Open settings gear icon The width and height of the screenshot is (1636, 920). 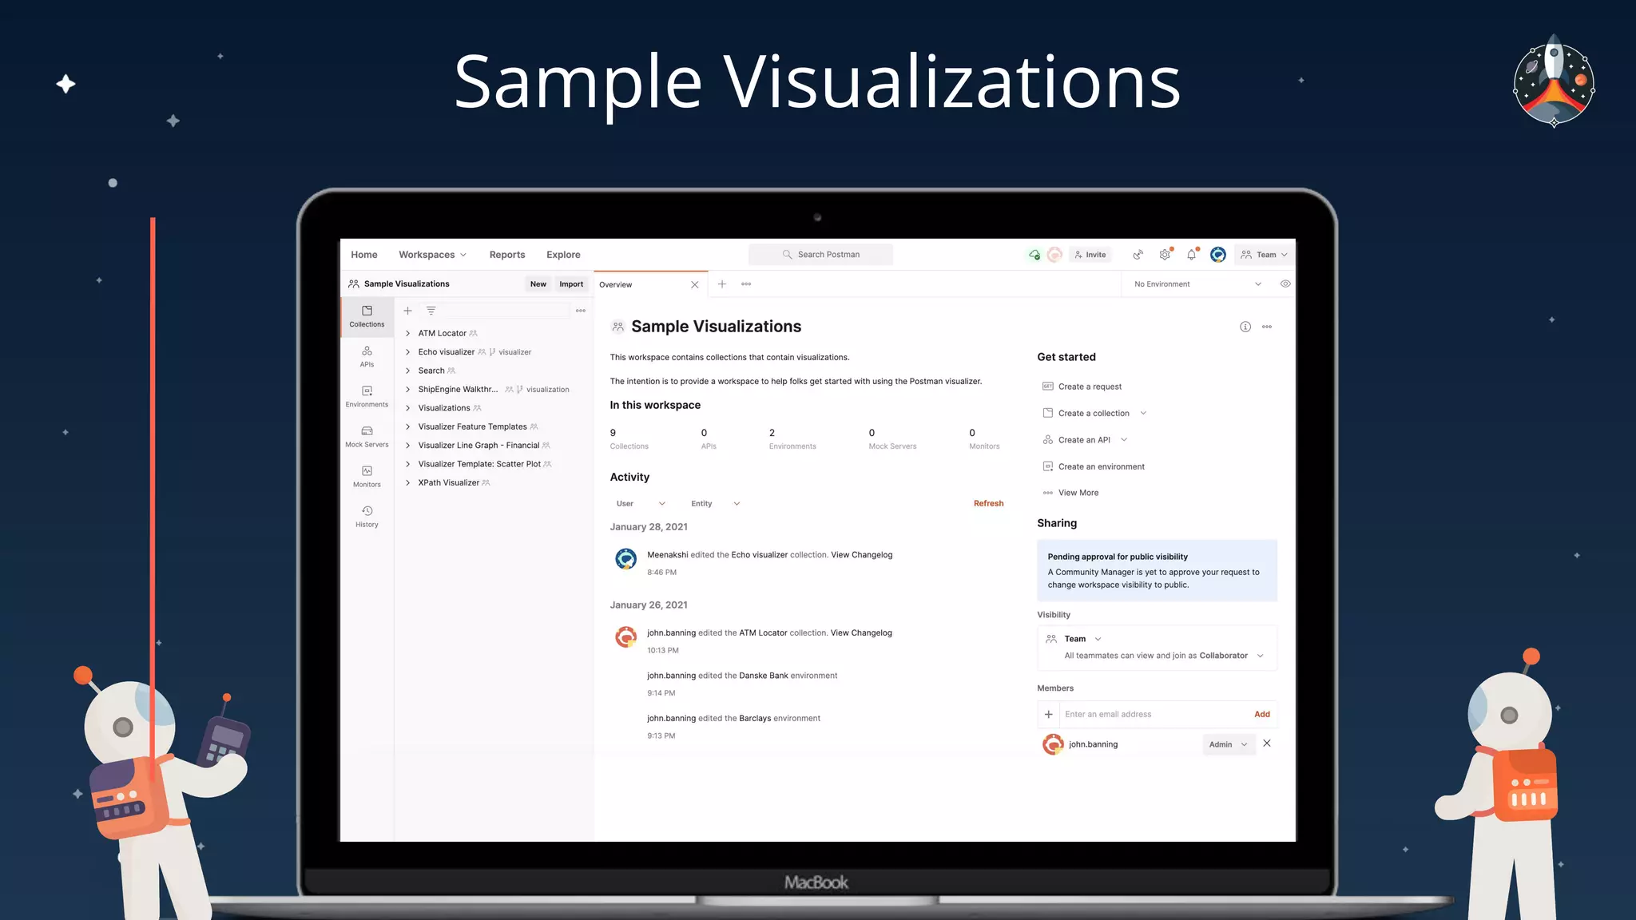click(x=1165, y=255)
